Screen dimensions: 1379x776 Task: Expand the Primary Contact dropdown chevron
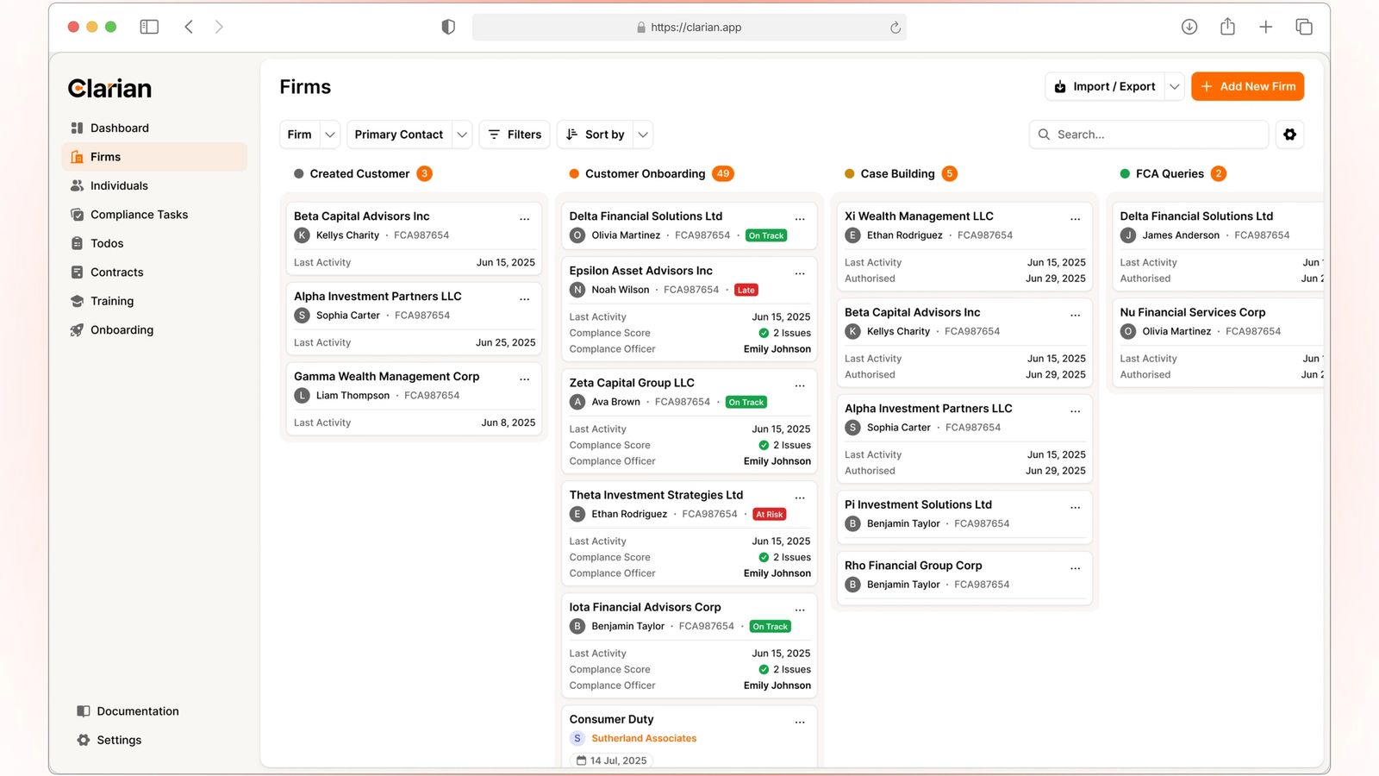(462, 135)
